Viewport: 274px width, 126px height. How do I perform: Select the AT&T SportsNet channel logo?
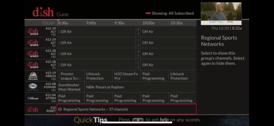coord(33,98)
